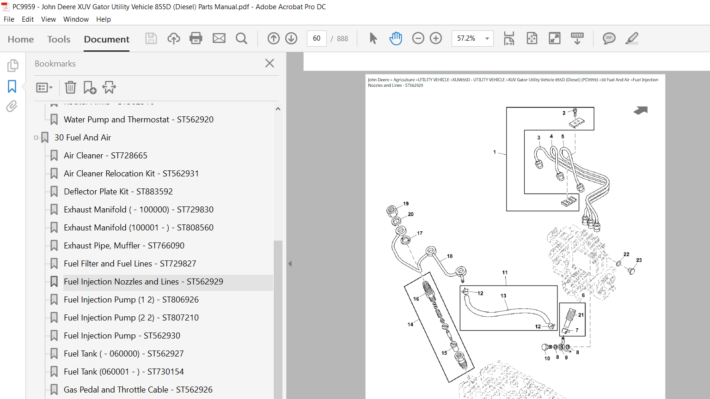Screen dimensions: 710x399
Task: Send file by email envelope icon
Action: (219, 38)
